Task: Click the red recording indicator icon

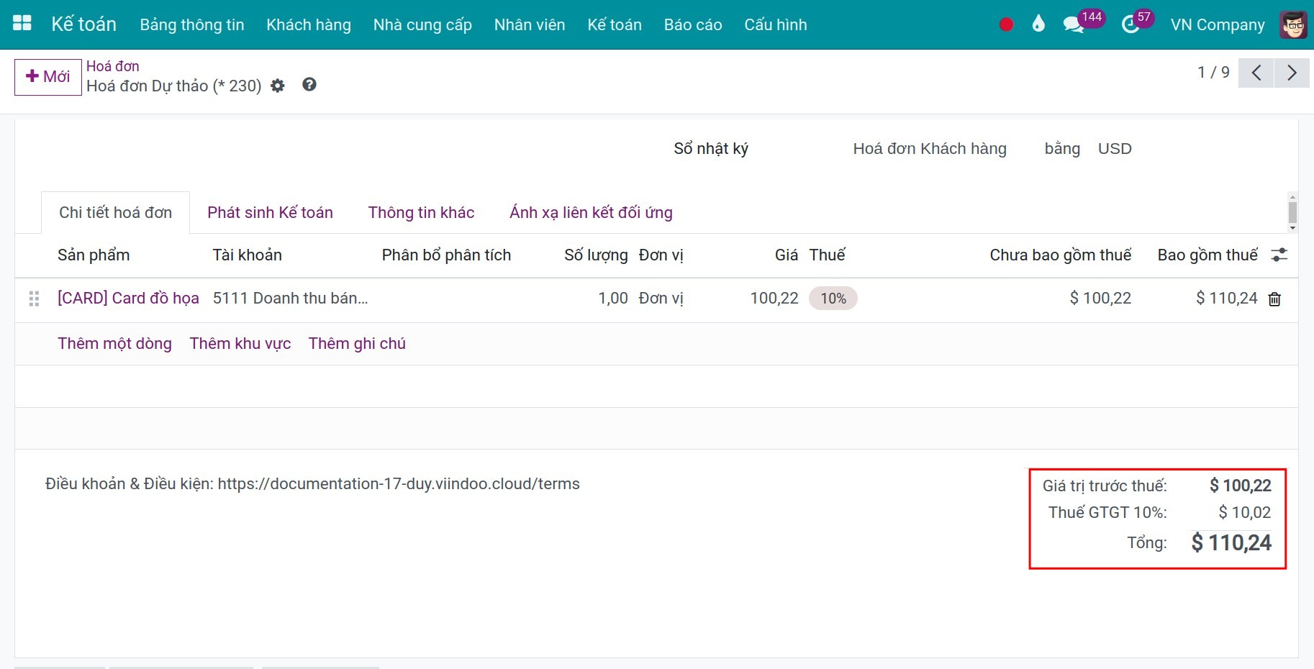Action: click(1006, 24)
